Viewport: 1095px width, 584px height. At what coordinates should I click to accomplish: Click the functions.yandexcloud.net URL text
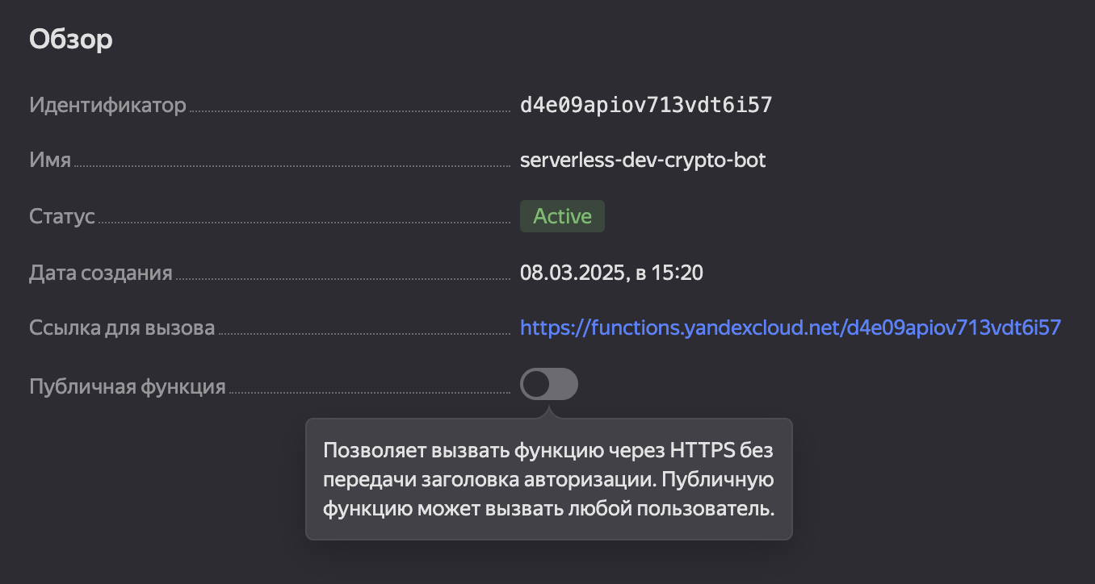(791, 327)
